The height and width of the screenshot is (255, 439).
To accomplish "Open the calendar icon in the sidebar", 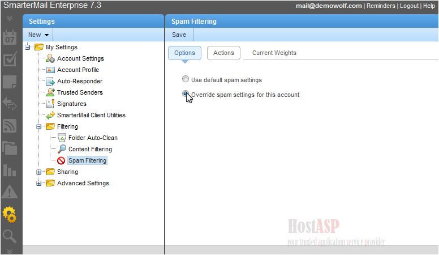I will (x=10, y=37).
